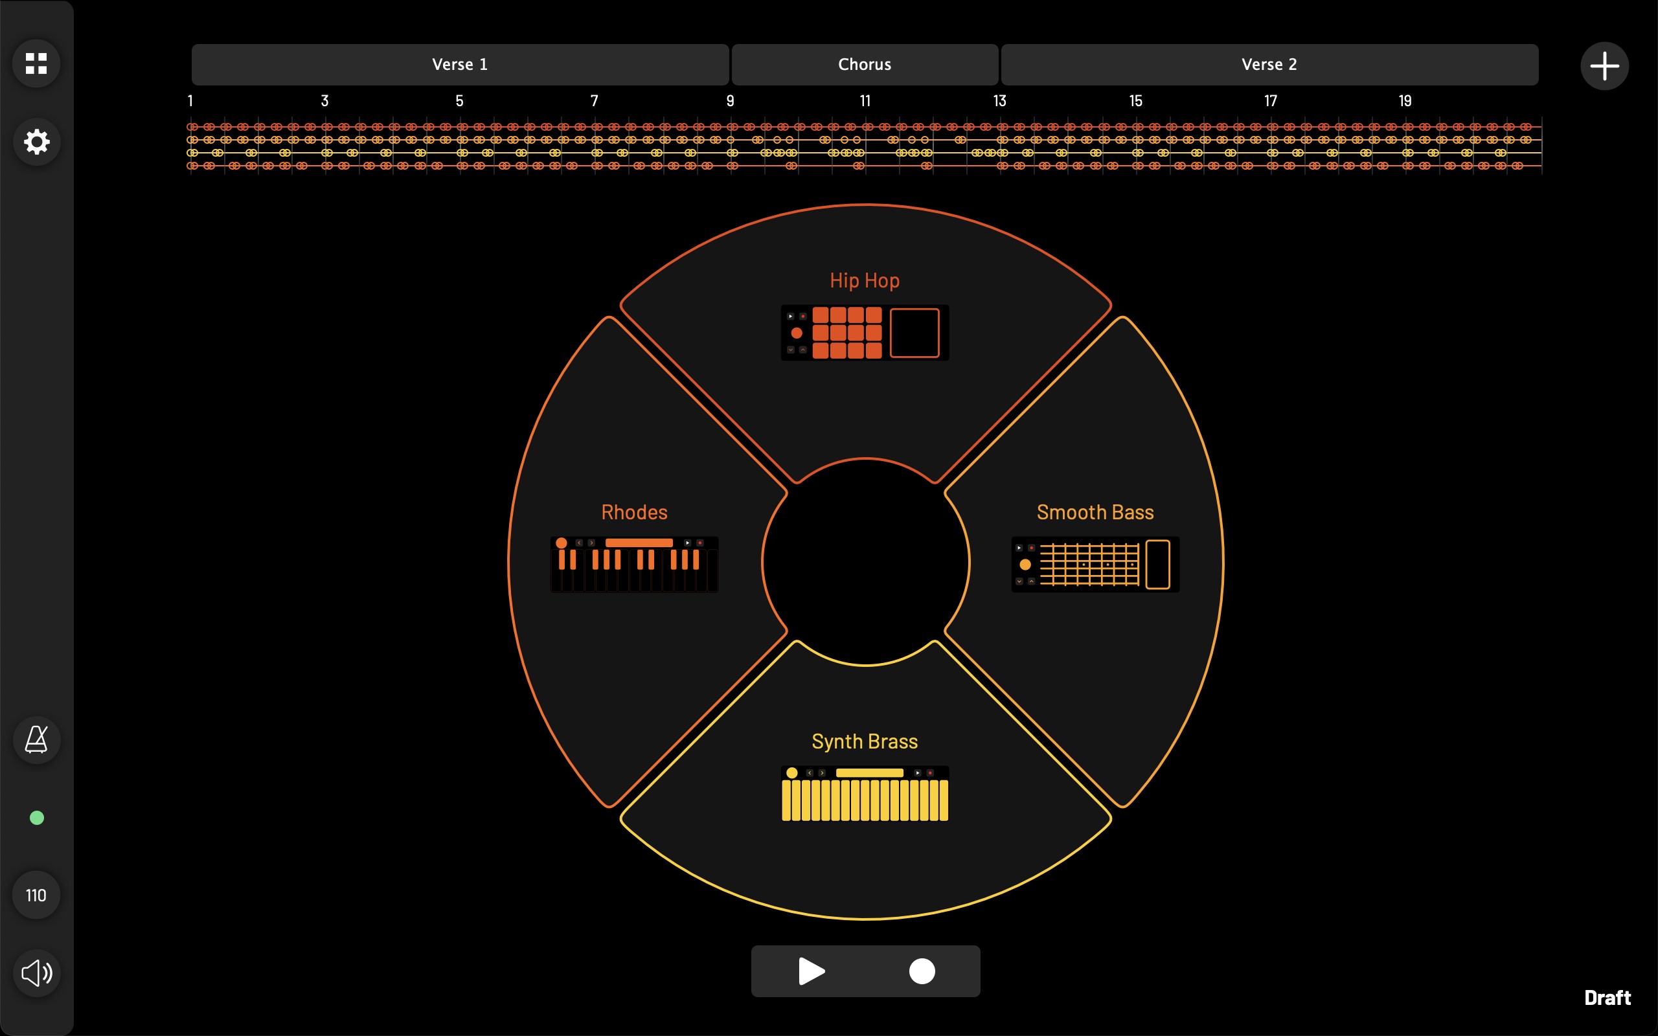Select the Chorus section
Image resolution: width=1658 pixels, height=1036 pixels.
[x=865, y=64]
